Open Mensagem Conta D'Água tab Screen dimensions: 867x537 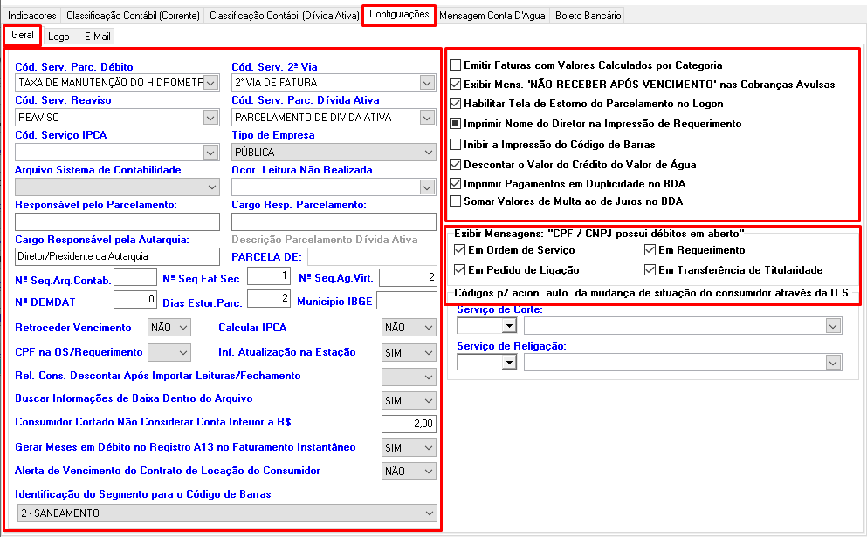click(493, 16)
